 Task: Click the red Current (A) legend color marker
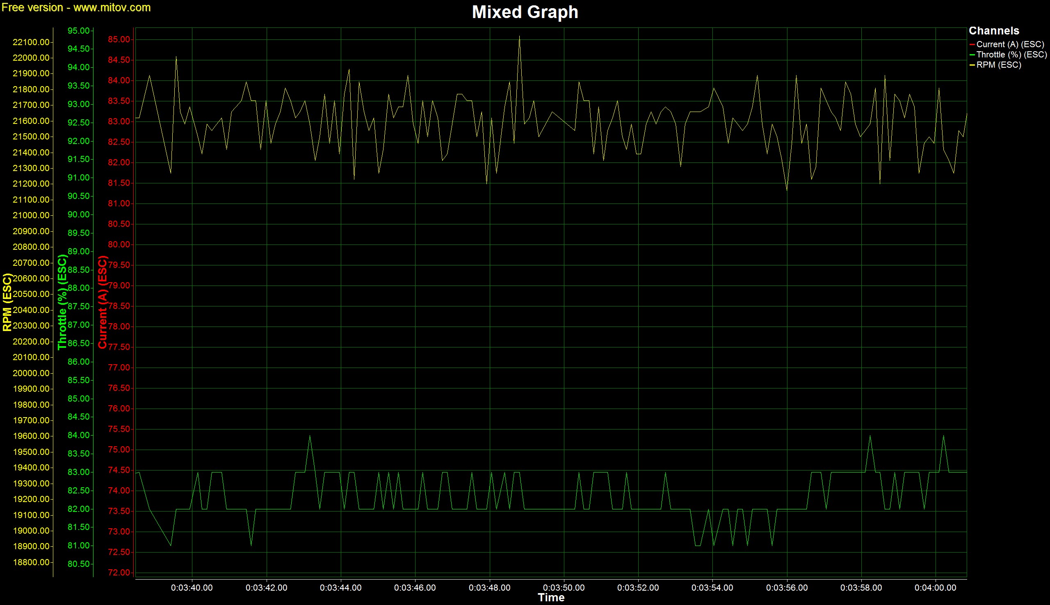click(x=972, y=44)
